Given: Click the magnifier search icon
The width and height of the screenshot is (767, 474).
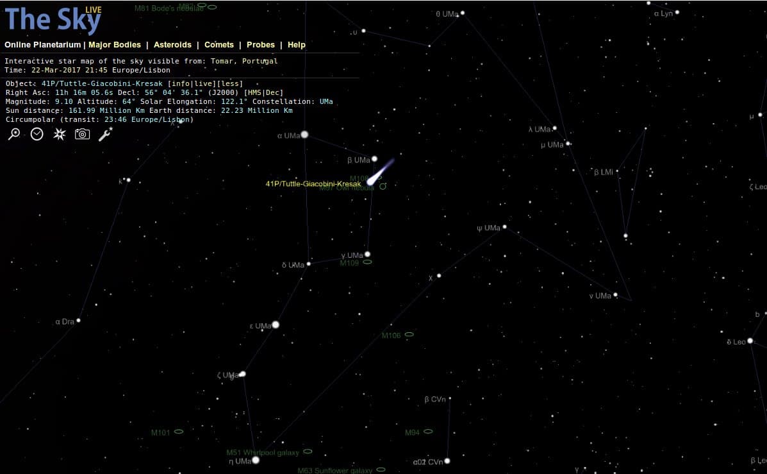Looking at the screenshot, I should (x=14, y=133).
